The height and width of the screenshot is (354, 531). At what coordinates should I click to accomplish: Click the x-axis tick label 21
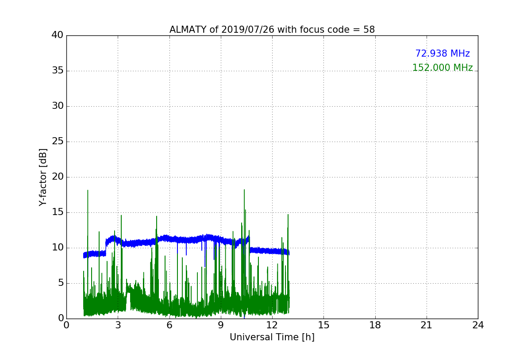427,325
